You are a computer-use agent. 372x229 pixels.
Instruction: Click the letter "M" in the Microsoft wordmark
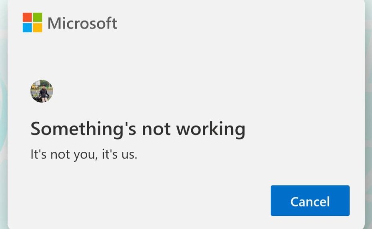(x=54, y=23)
